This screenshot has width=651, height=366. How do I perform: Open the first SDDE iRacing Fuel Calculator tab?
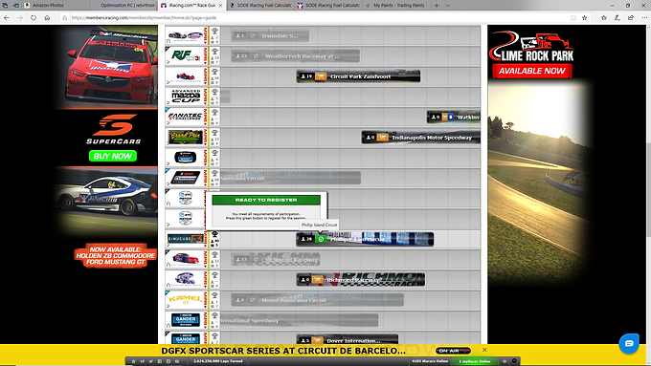[259, 6]
